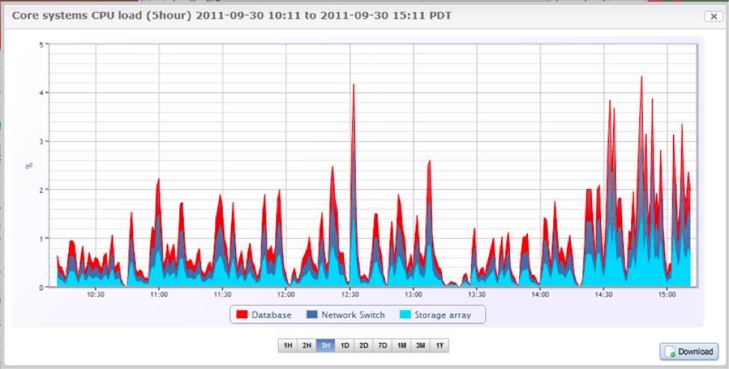Click the y-axis value 5

pyautogui.click(x=41, y=45)
